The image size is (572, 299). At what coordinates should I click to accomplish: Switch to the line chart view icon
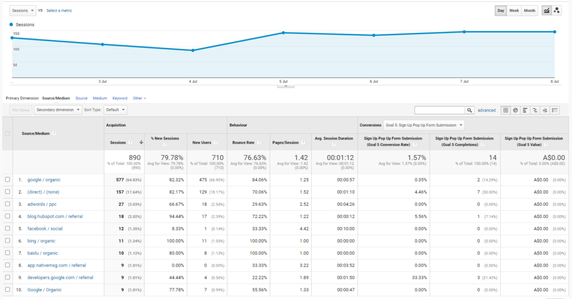pos(546,11)
